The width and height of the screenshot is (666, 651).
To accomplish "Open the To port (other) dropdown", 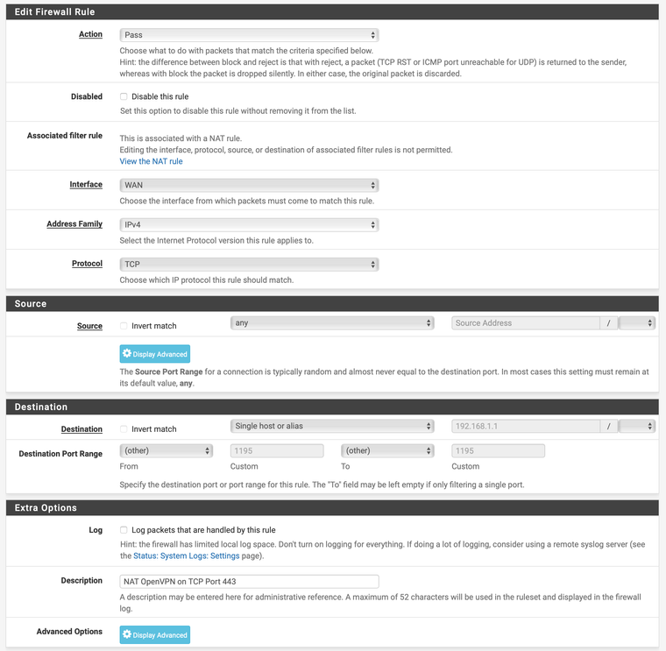I will click(387, 450).
